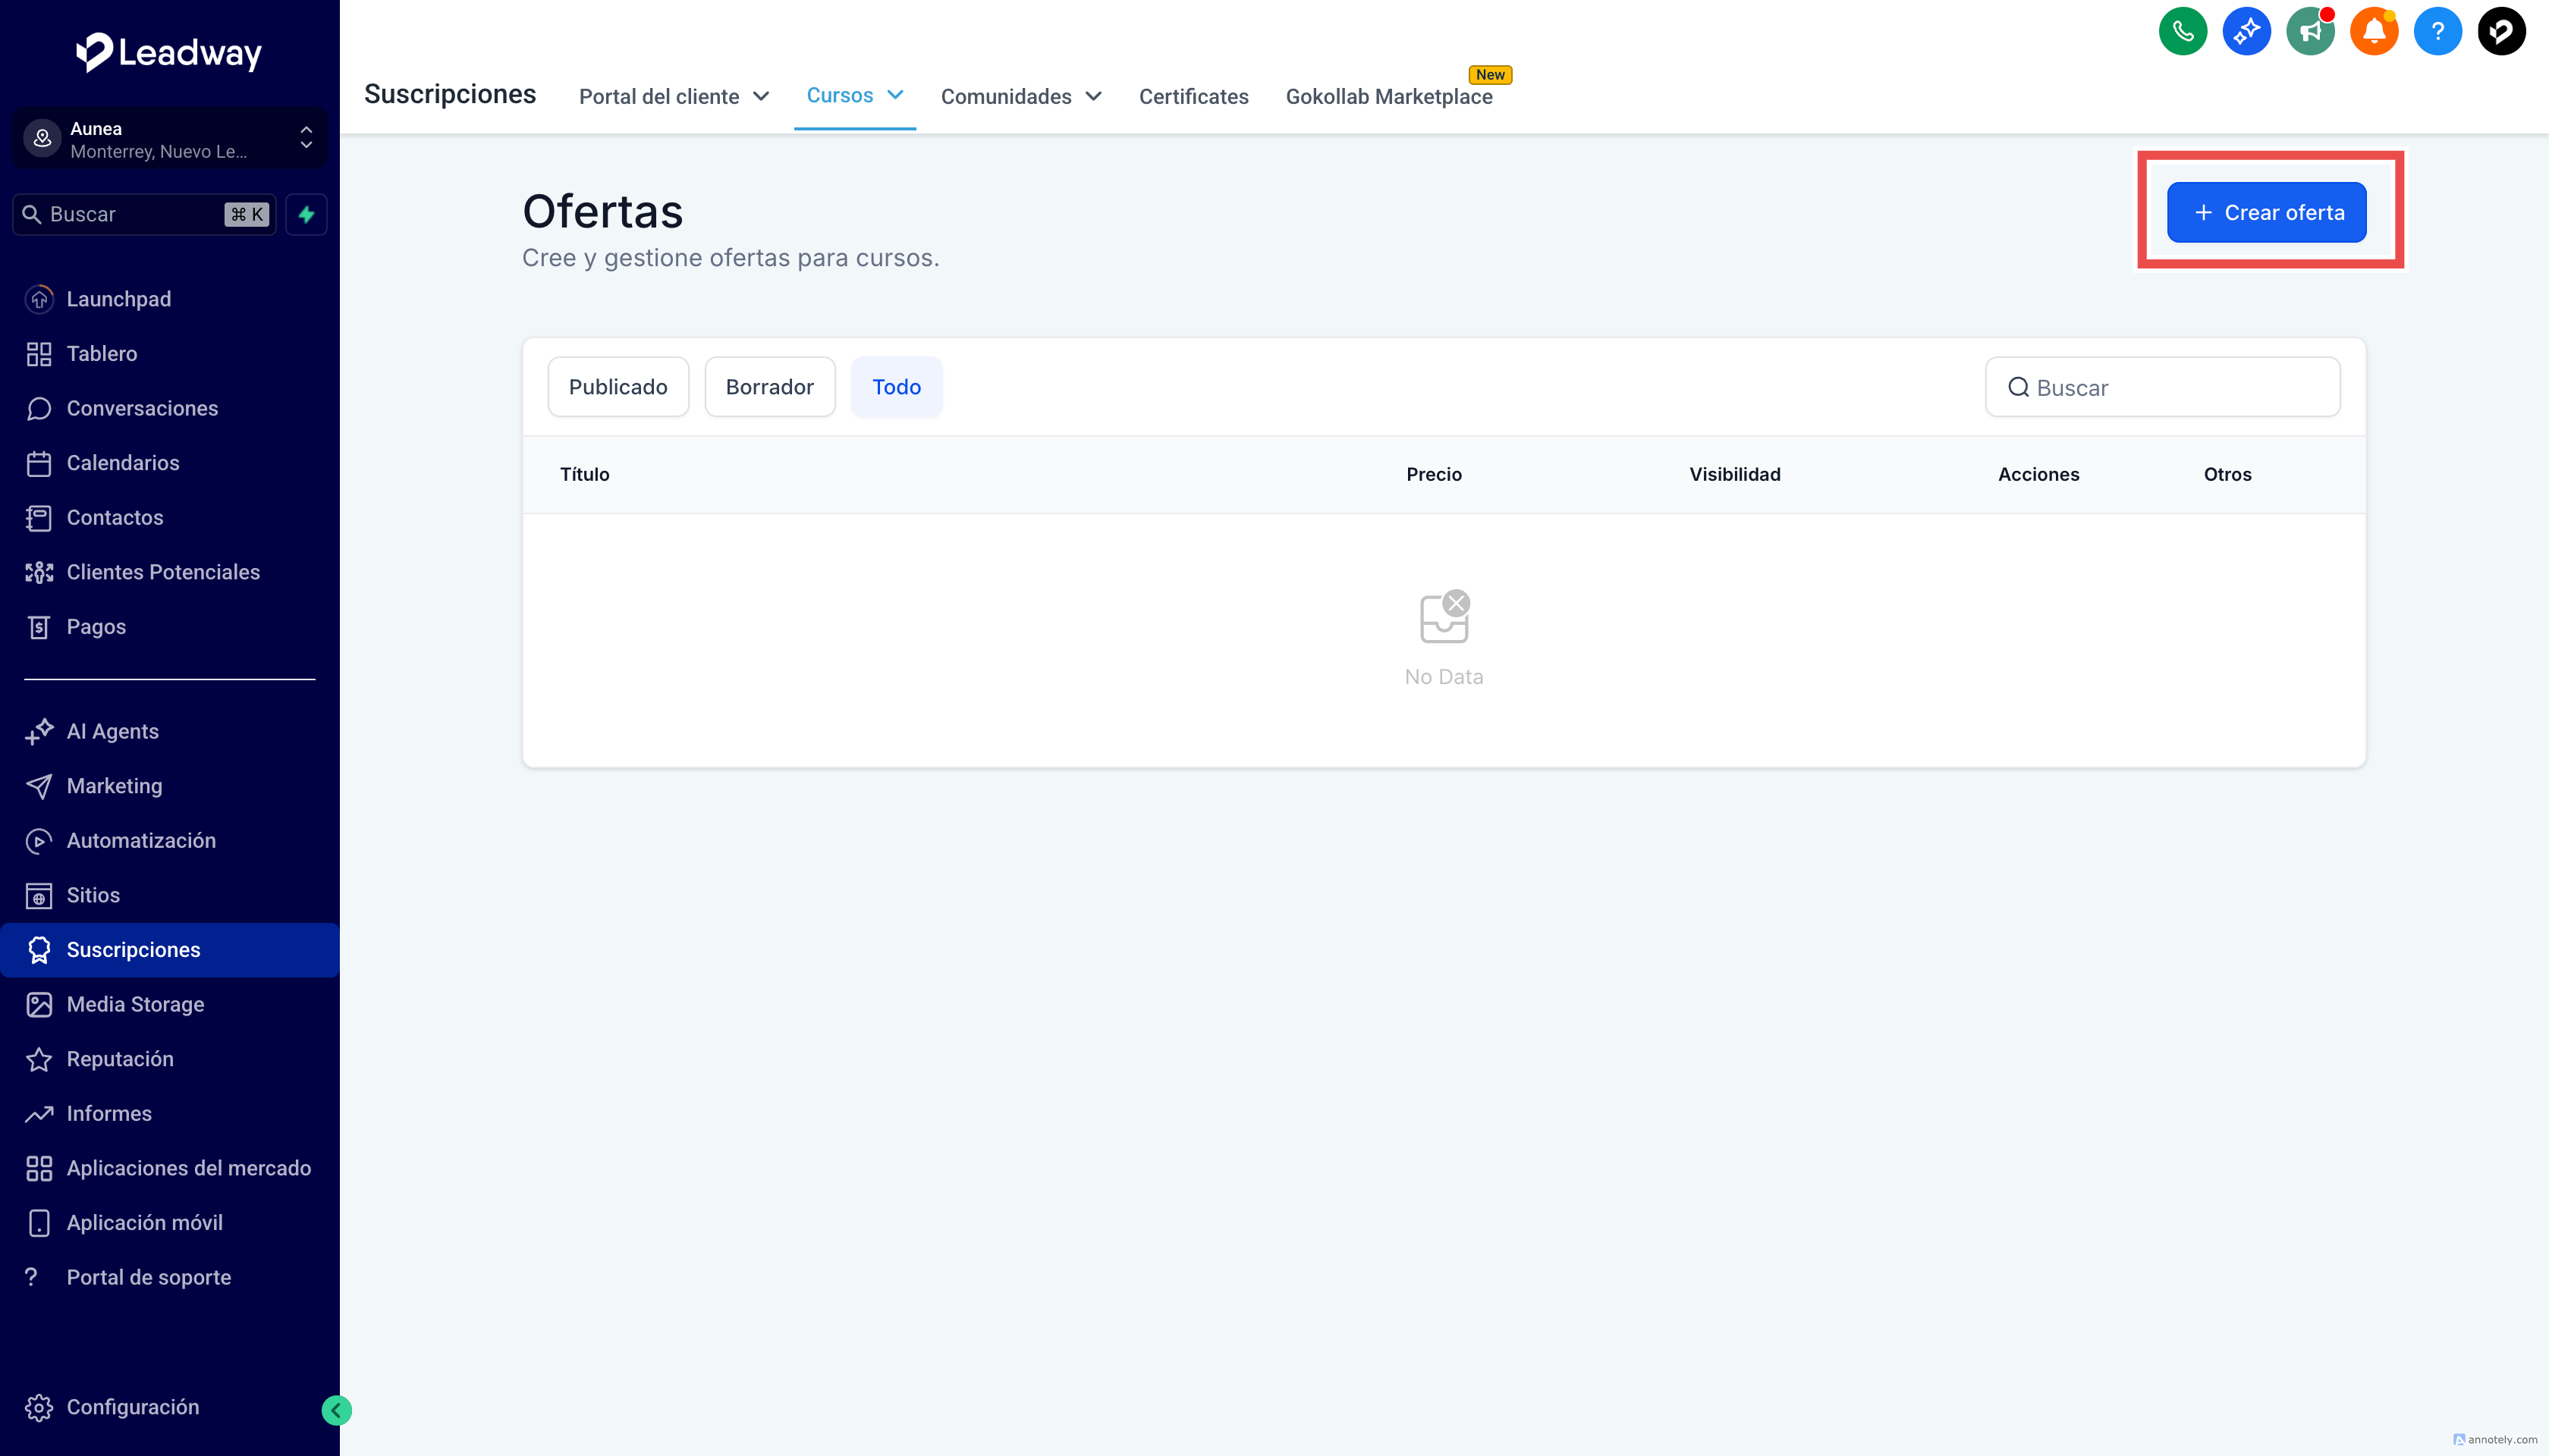
Task: Click the green phone dialer icon
Action: pos(2182,32)
